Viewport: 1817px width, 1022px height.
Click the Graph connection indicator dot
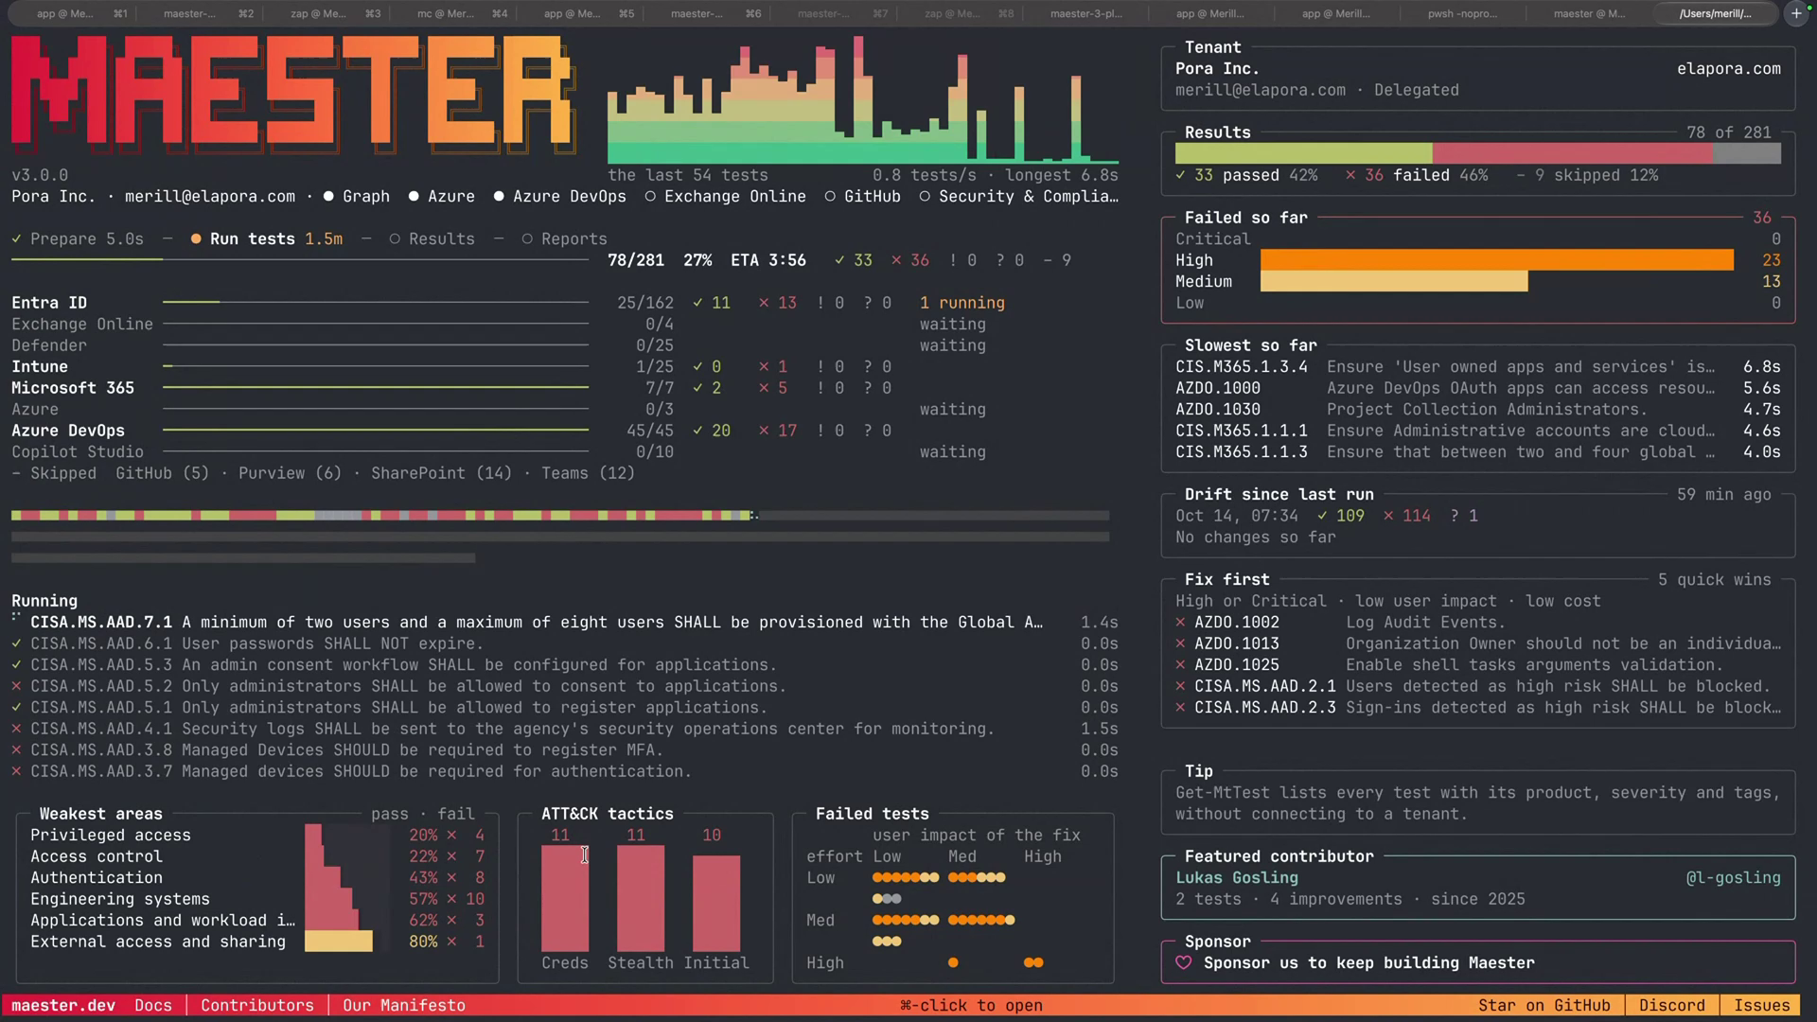coord(328,196)
